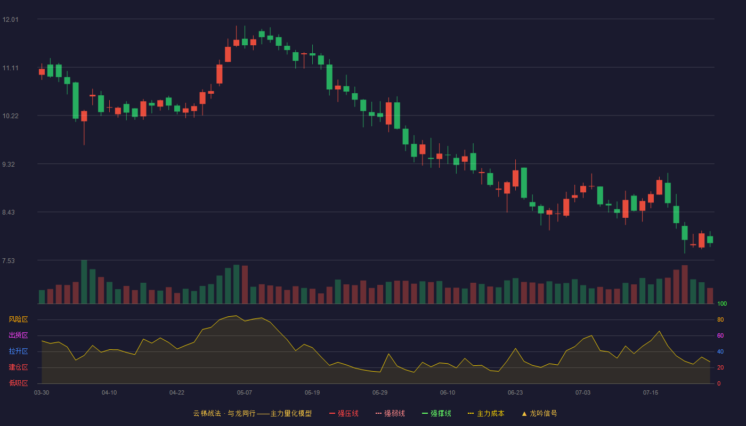Screen dimensions: 746x426
Task: Click the 12.01 price axis label
Action: tap(11, 20)
